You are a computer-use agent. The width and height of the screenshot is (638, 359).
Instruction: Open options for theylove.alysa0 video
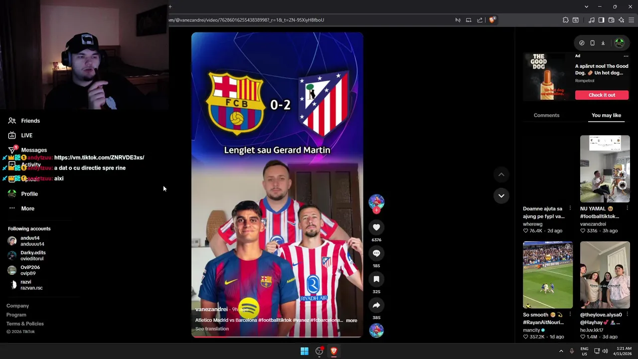tap(627, 315)
